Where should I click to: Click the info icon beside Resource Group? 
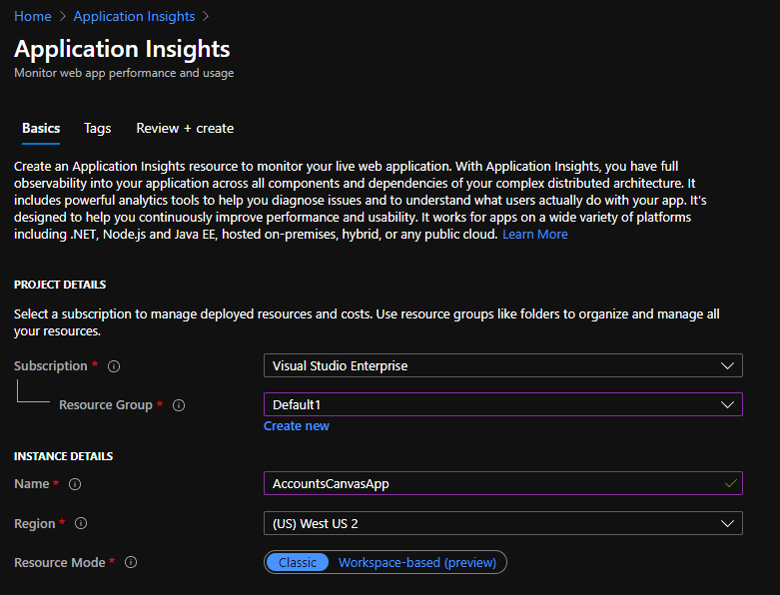coord(179,405)
